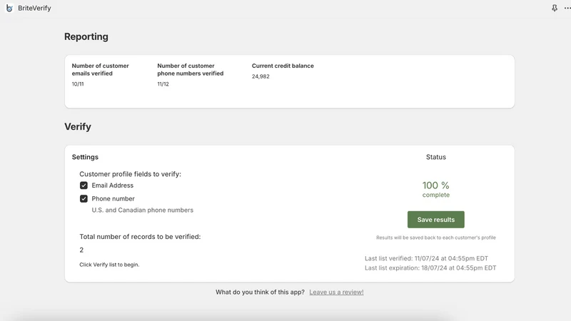Click the records count value 2

point(81,250)
